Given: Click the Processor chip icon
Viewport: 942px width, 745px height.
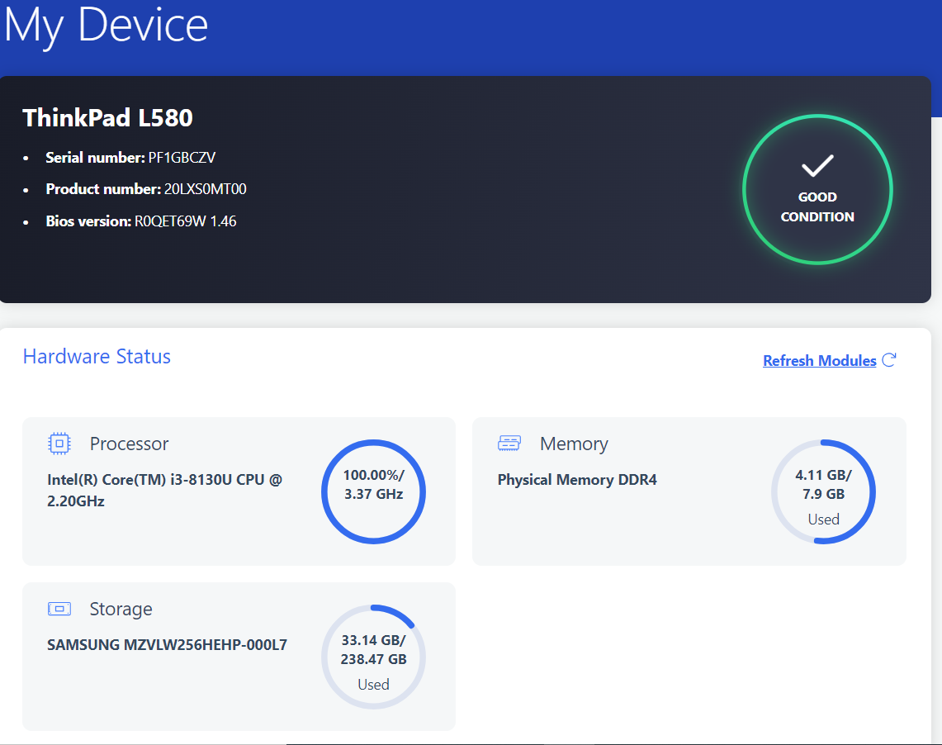Looking at the screenshot, I should click(59, 444).
